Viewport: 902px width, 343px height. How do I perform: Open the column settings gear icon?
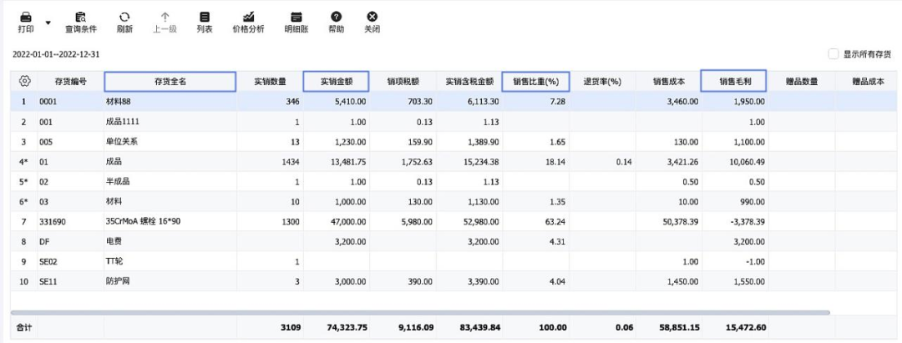click(x=25, y=81)
